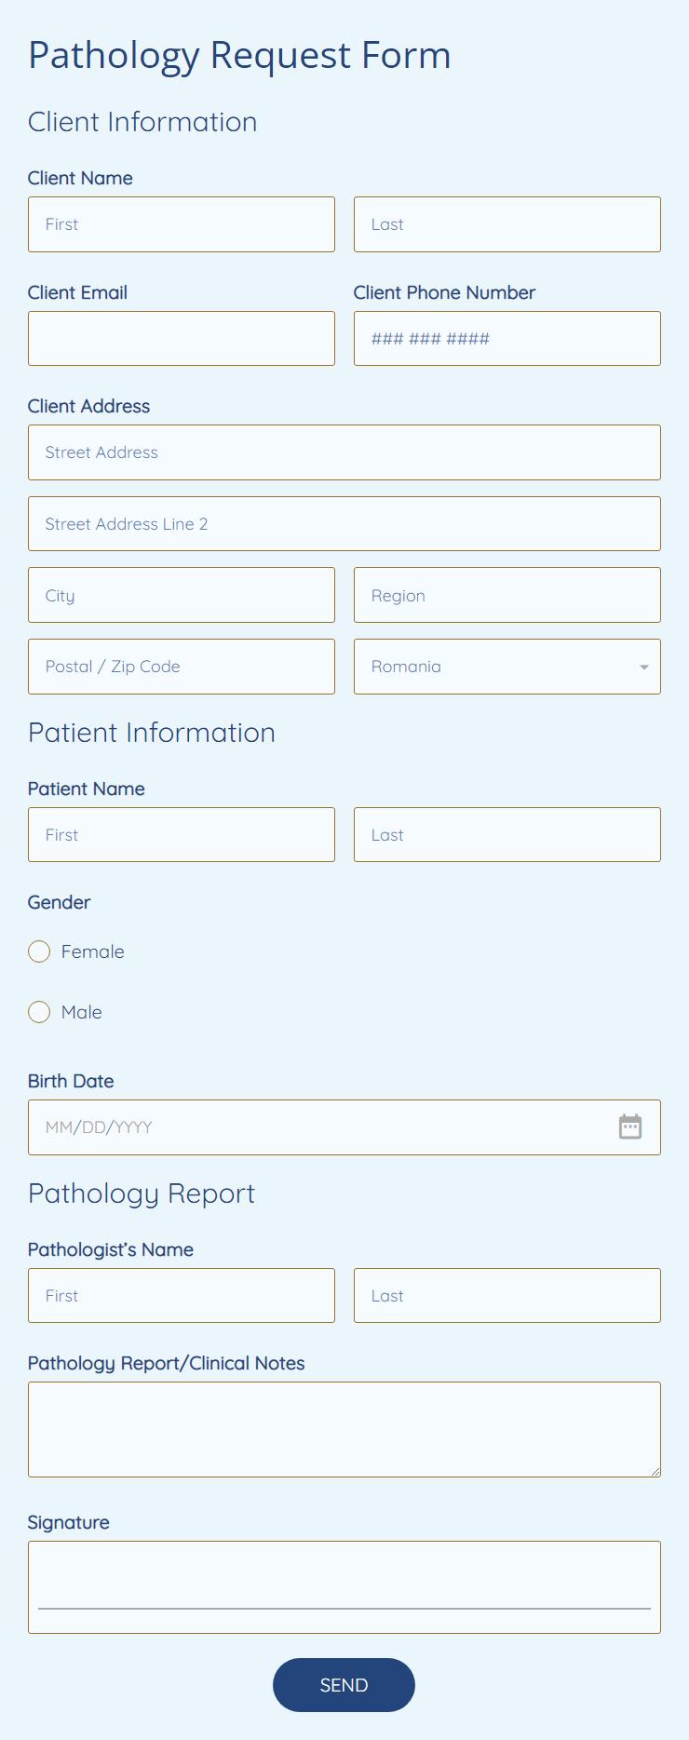This screenshot has width=689, height=1740.
Task: Click the Client Phone Number field
Action: (x=507, y=338)
